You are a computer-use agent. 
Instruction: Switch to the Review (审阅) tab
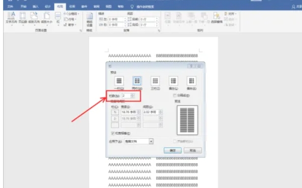pyautogui.click(x=96, y=7)
